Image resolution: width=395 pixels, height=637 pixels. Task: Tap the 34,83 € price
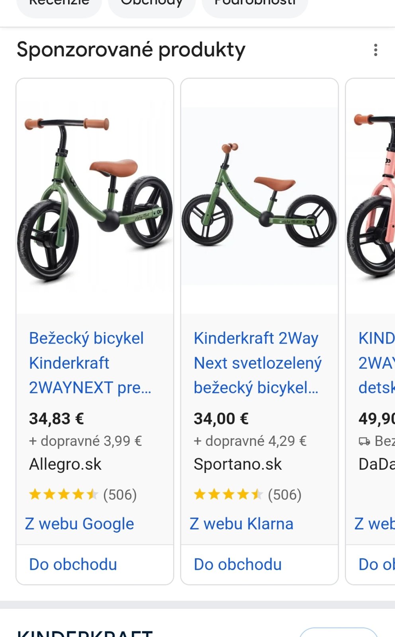pyautogui.click(x=57, y=418)
